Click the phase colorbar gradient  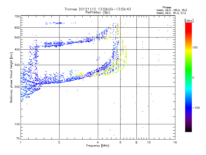tap(188, 77)
